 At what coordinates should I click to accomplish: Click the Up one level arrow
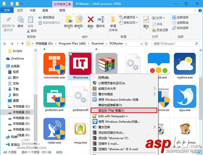coord(22,44)
